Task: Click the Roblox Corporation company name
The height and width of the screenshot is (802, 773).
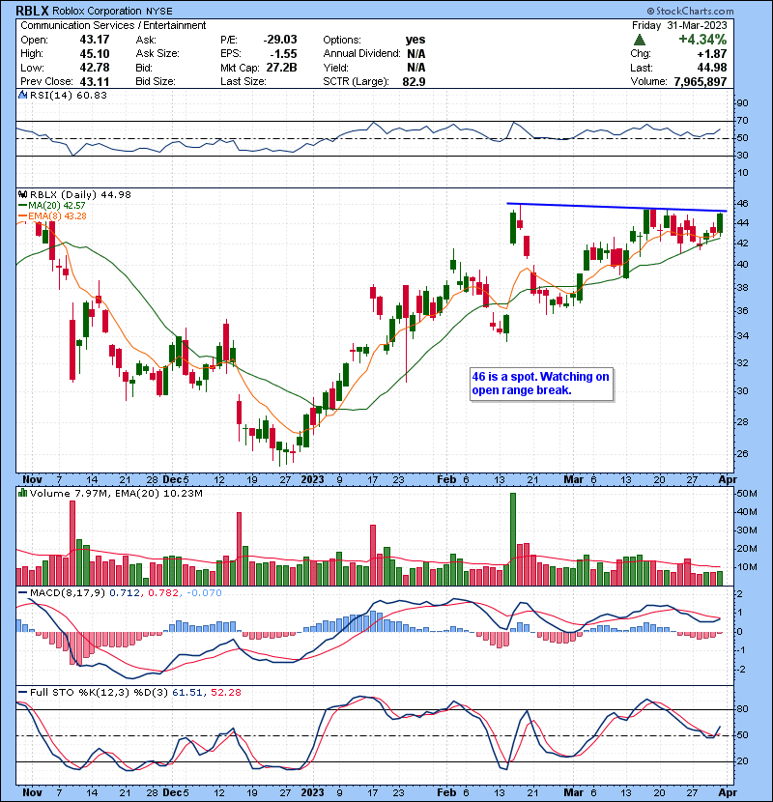Action: [97, 11]
